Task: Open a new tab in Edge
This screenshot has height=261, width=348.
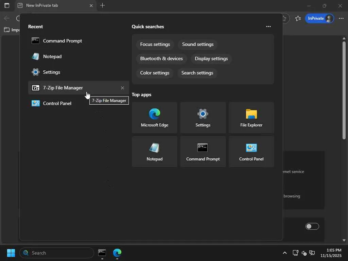Action: pyautogui.click(x=102, y=5)
